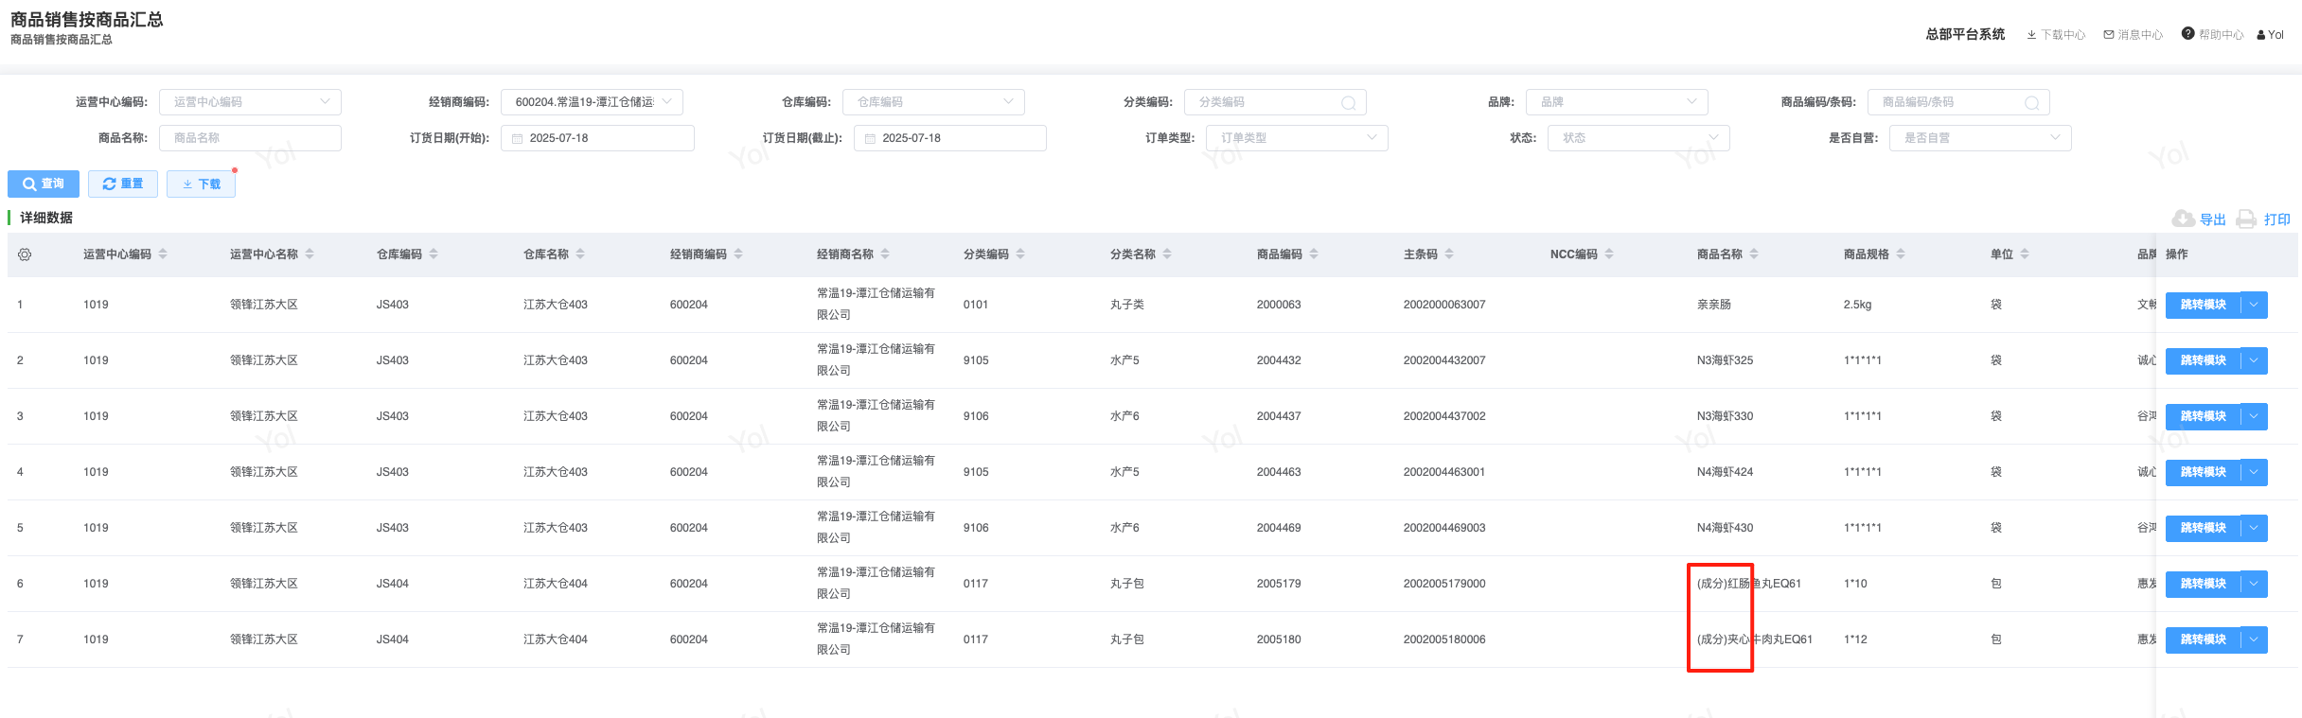Click search icon in 商品编码/条码 field
The image size is (2302, 718).
click(x=2031, y=102)
